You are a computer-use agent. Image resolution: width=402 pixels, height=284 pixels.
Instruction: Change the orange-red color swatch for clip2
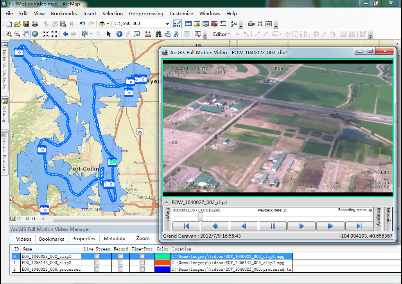tap(163, 263)
